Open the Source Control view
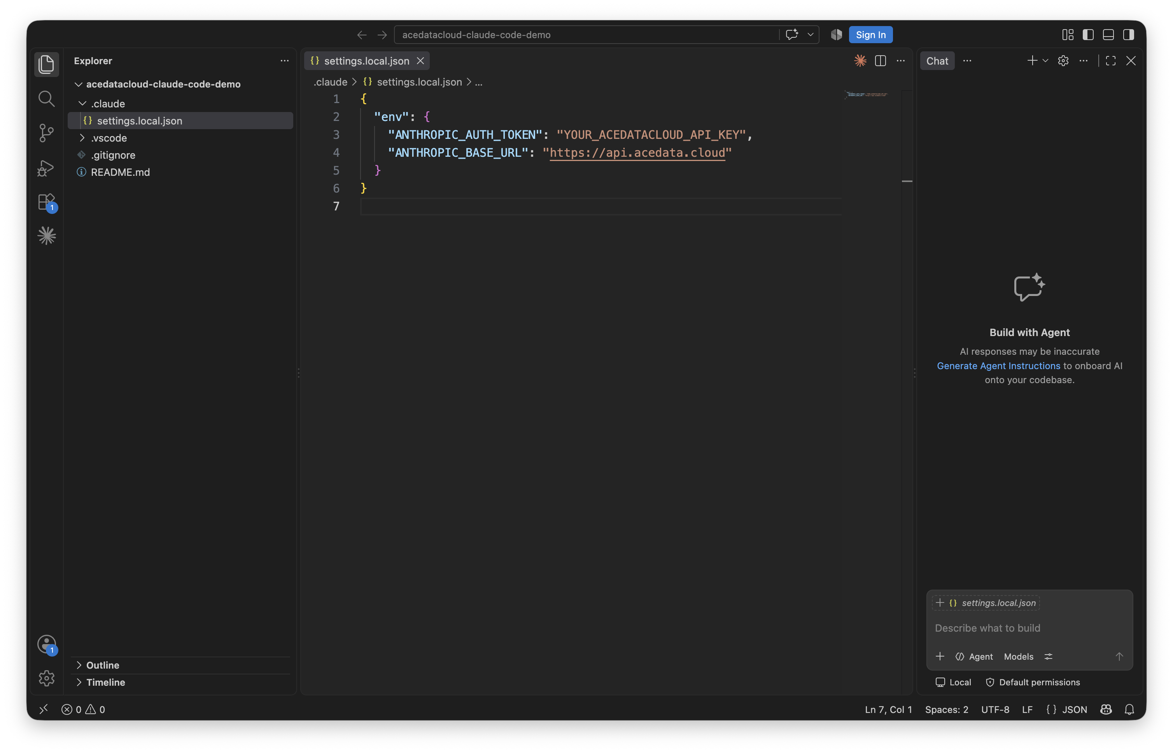The width and height of the screenshot is (1173, 753). click(46, 133)
